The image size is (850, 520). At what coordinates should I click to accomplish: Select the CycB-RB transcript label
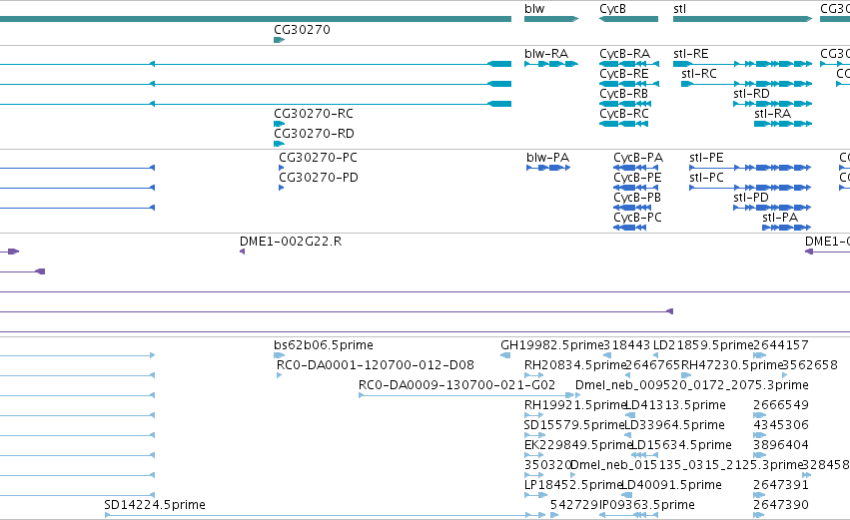pyautogui.click(x=624, y=94)
